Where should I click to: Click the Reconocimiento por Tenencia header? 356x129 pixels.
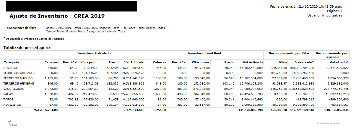[332, 55]
